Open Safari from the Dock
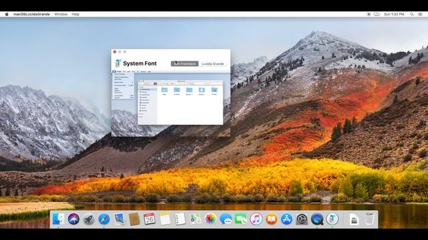Screen dimensions: 428x240 104,219
